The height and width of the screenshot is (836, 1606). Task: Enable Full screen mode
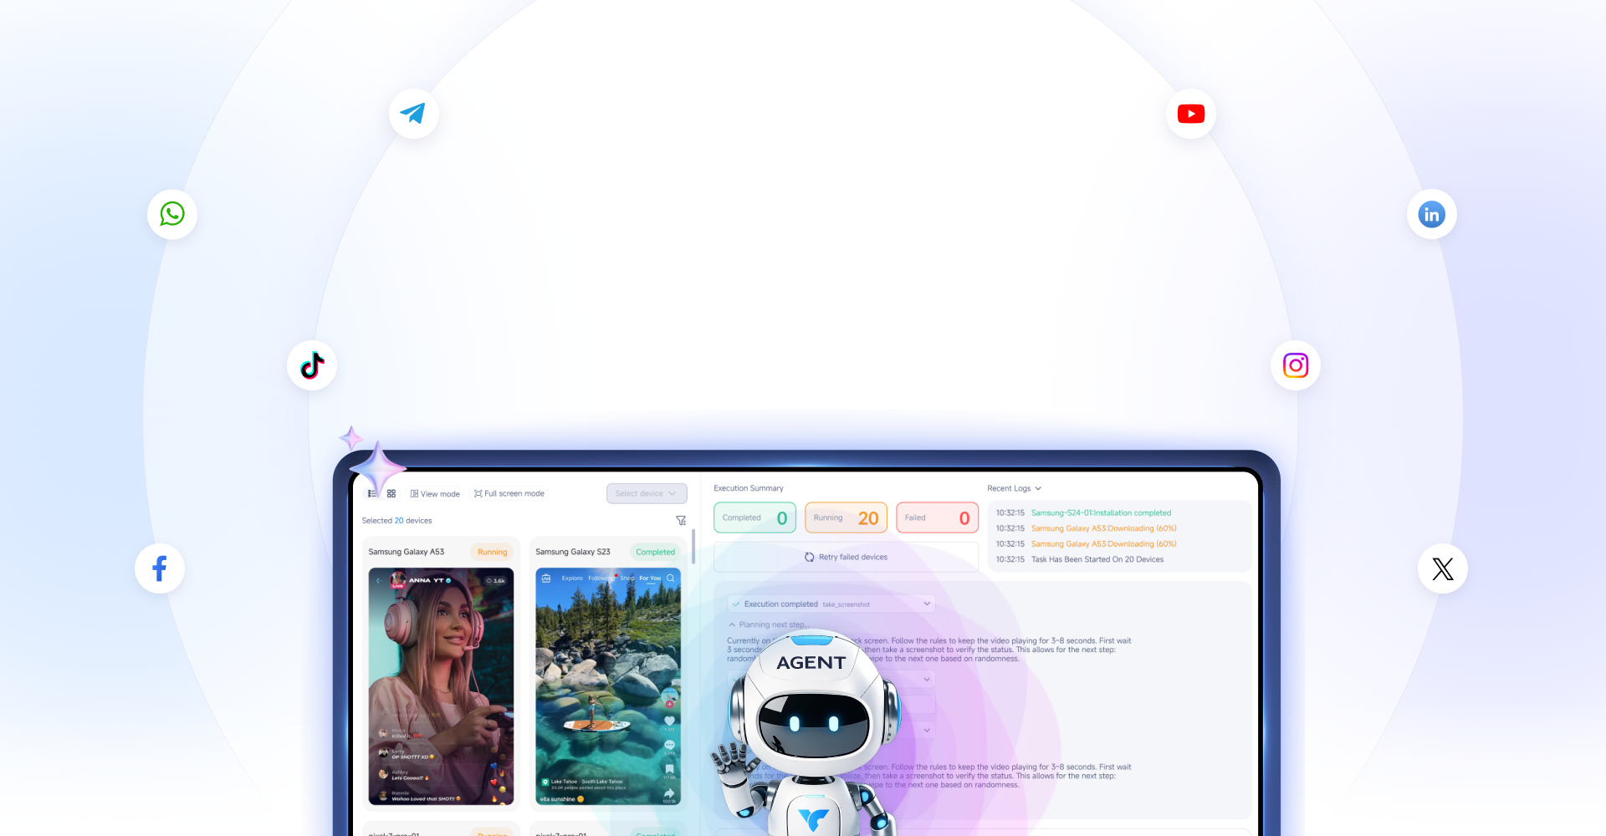pyautogui.click(x=509, y=494)
